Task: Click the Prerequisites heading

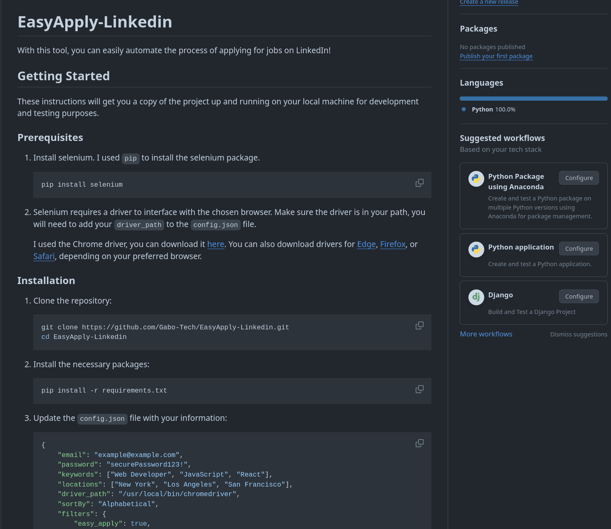Action: click(x=50, y=138)
